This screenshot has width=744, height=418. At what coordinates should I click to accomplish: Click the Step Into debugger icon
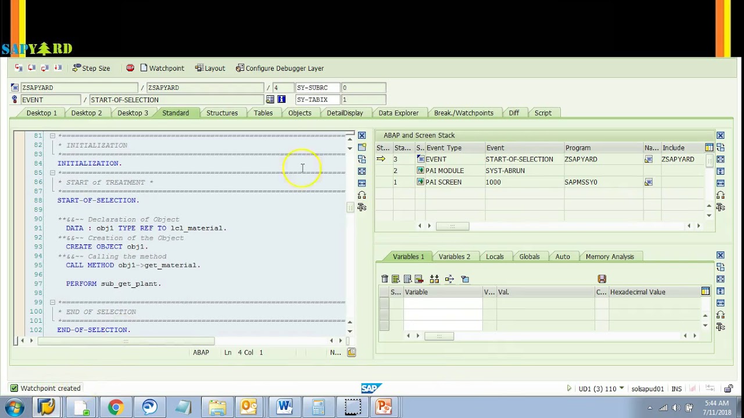coord(19,68)
